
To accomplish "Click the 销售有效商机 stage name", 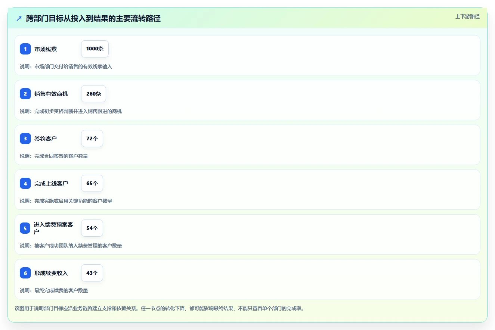I will 51,94.
